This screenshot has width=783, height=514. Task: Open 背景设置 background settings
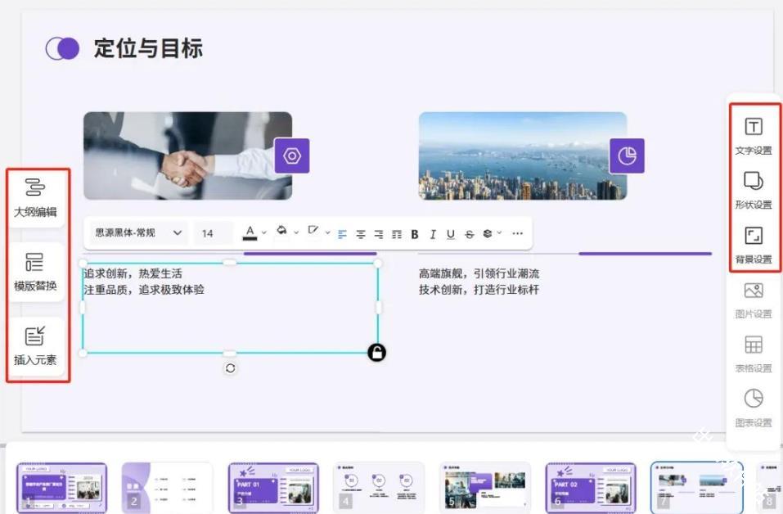click(x=753, y=244)
